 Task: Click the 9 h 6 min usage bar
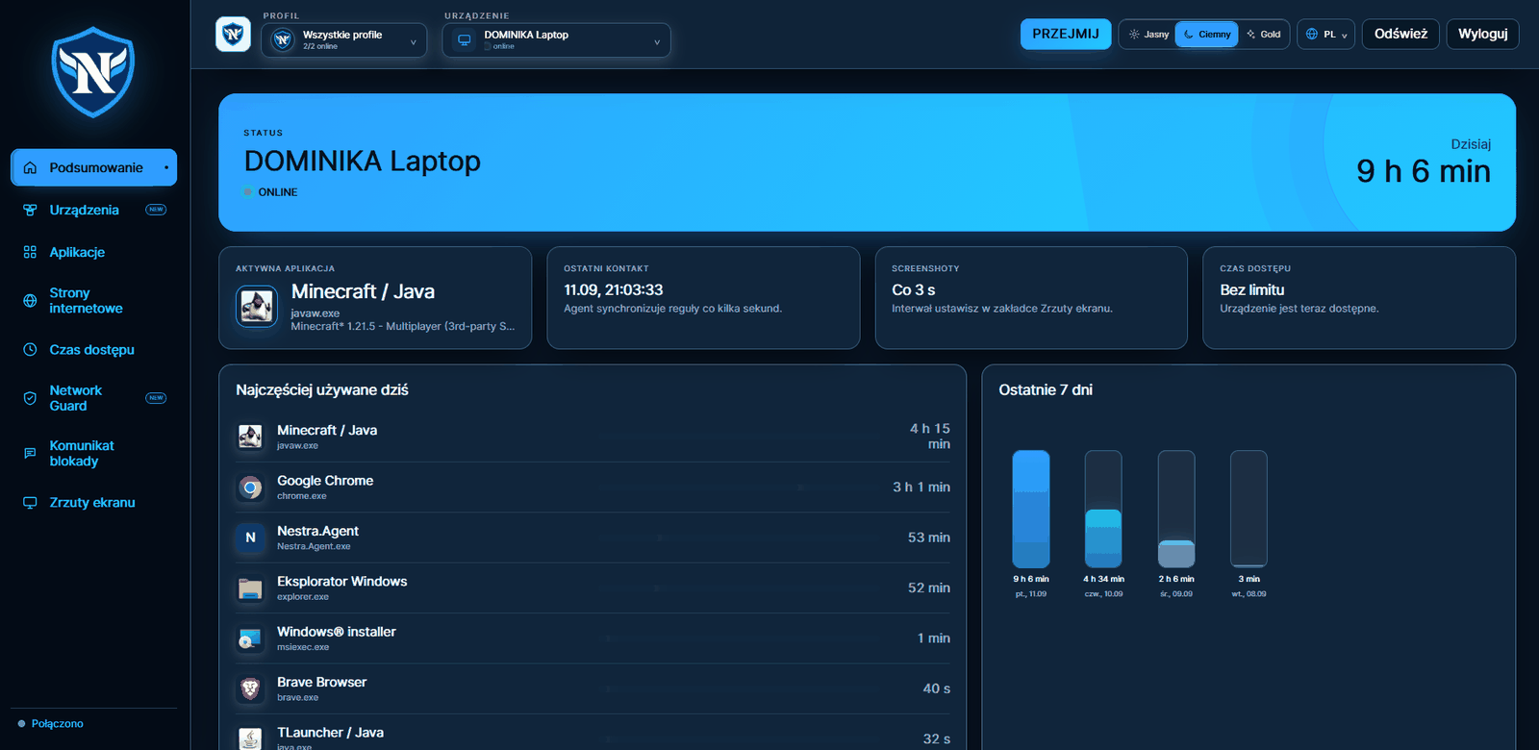click(1031, 510)
